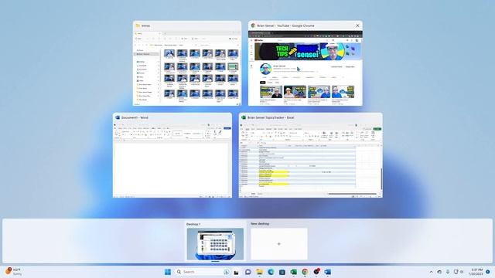495x278 pixels.
Task: Open the Windows Start menu
Action: 168,272
